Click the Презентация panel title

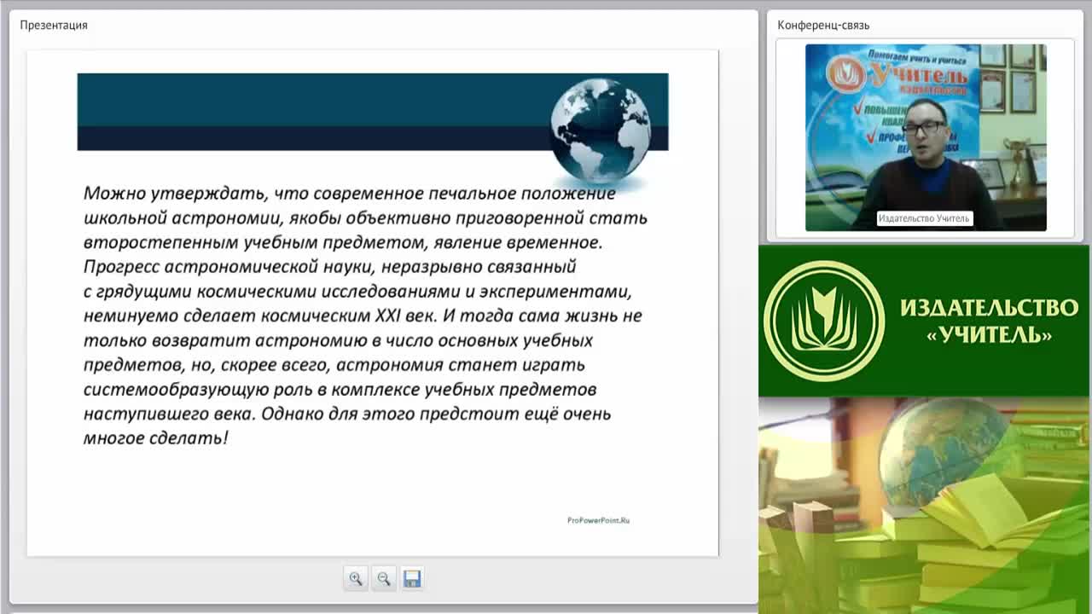(54, 26)
